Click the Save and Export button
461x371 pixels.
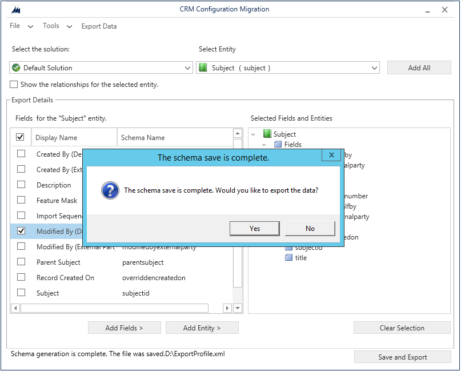(403, 357)
